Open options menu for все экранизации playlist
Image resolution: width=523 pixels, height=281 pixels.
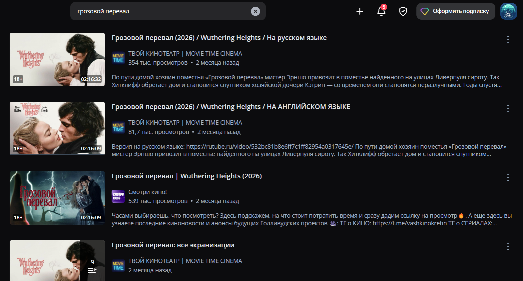pyautogui.click(x=508, y=247)
